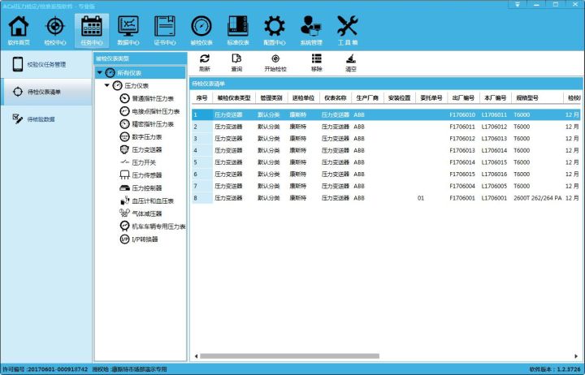
Task: Open 证书中心 certificate icon
Action: (x=165, y=30)
